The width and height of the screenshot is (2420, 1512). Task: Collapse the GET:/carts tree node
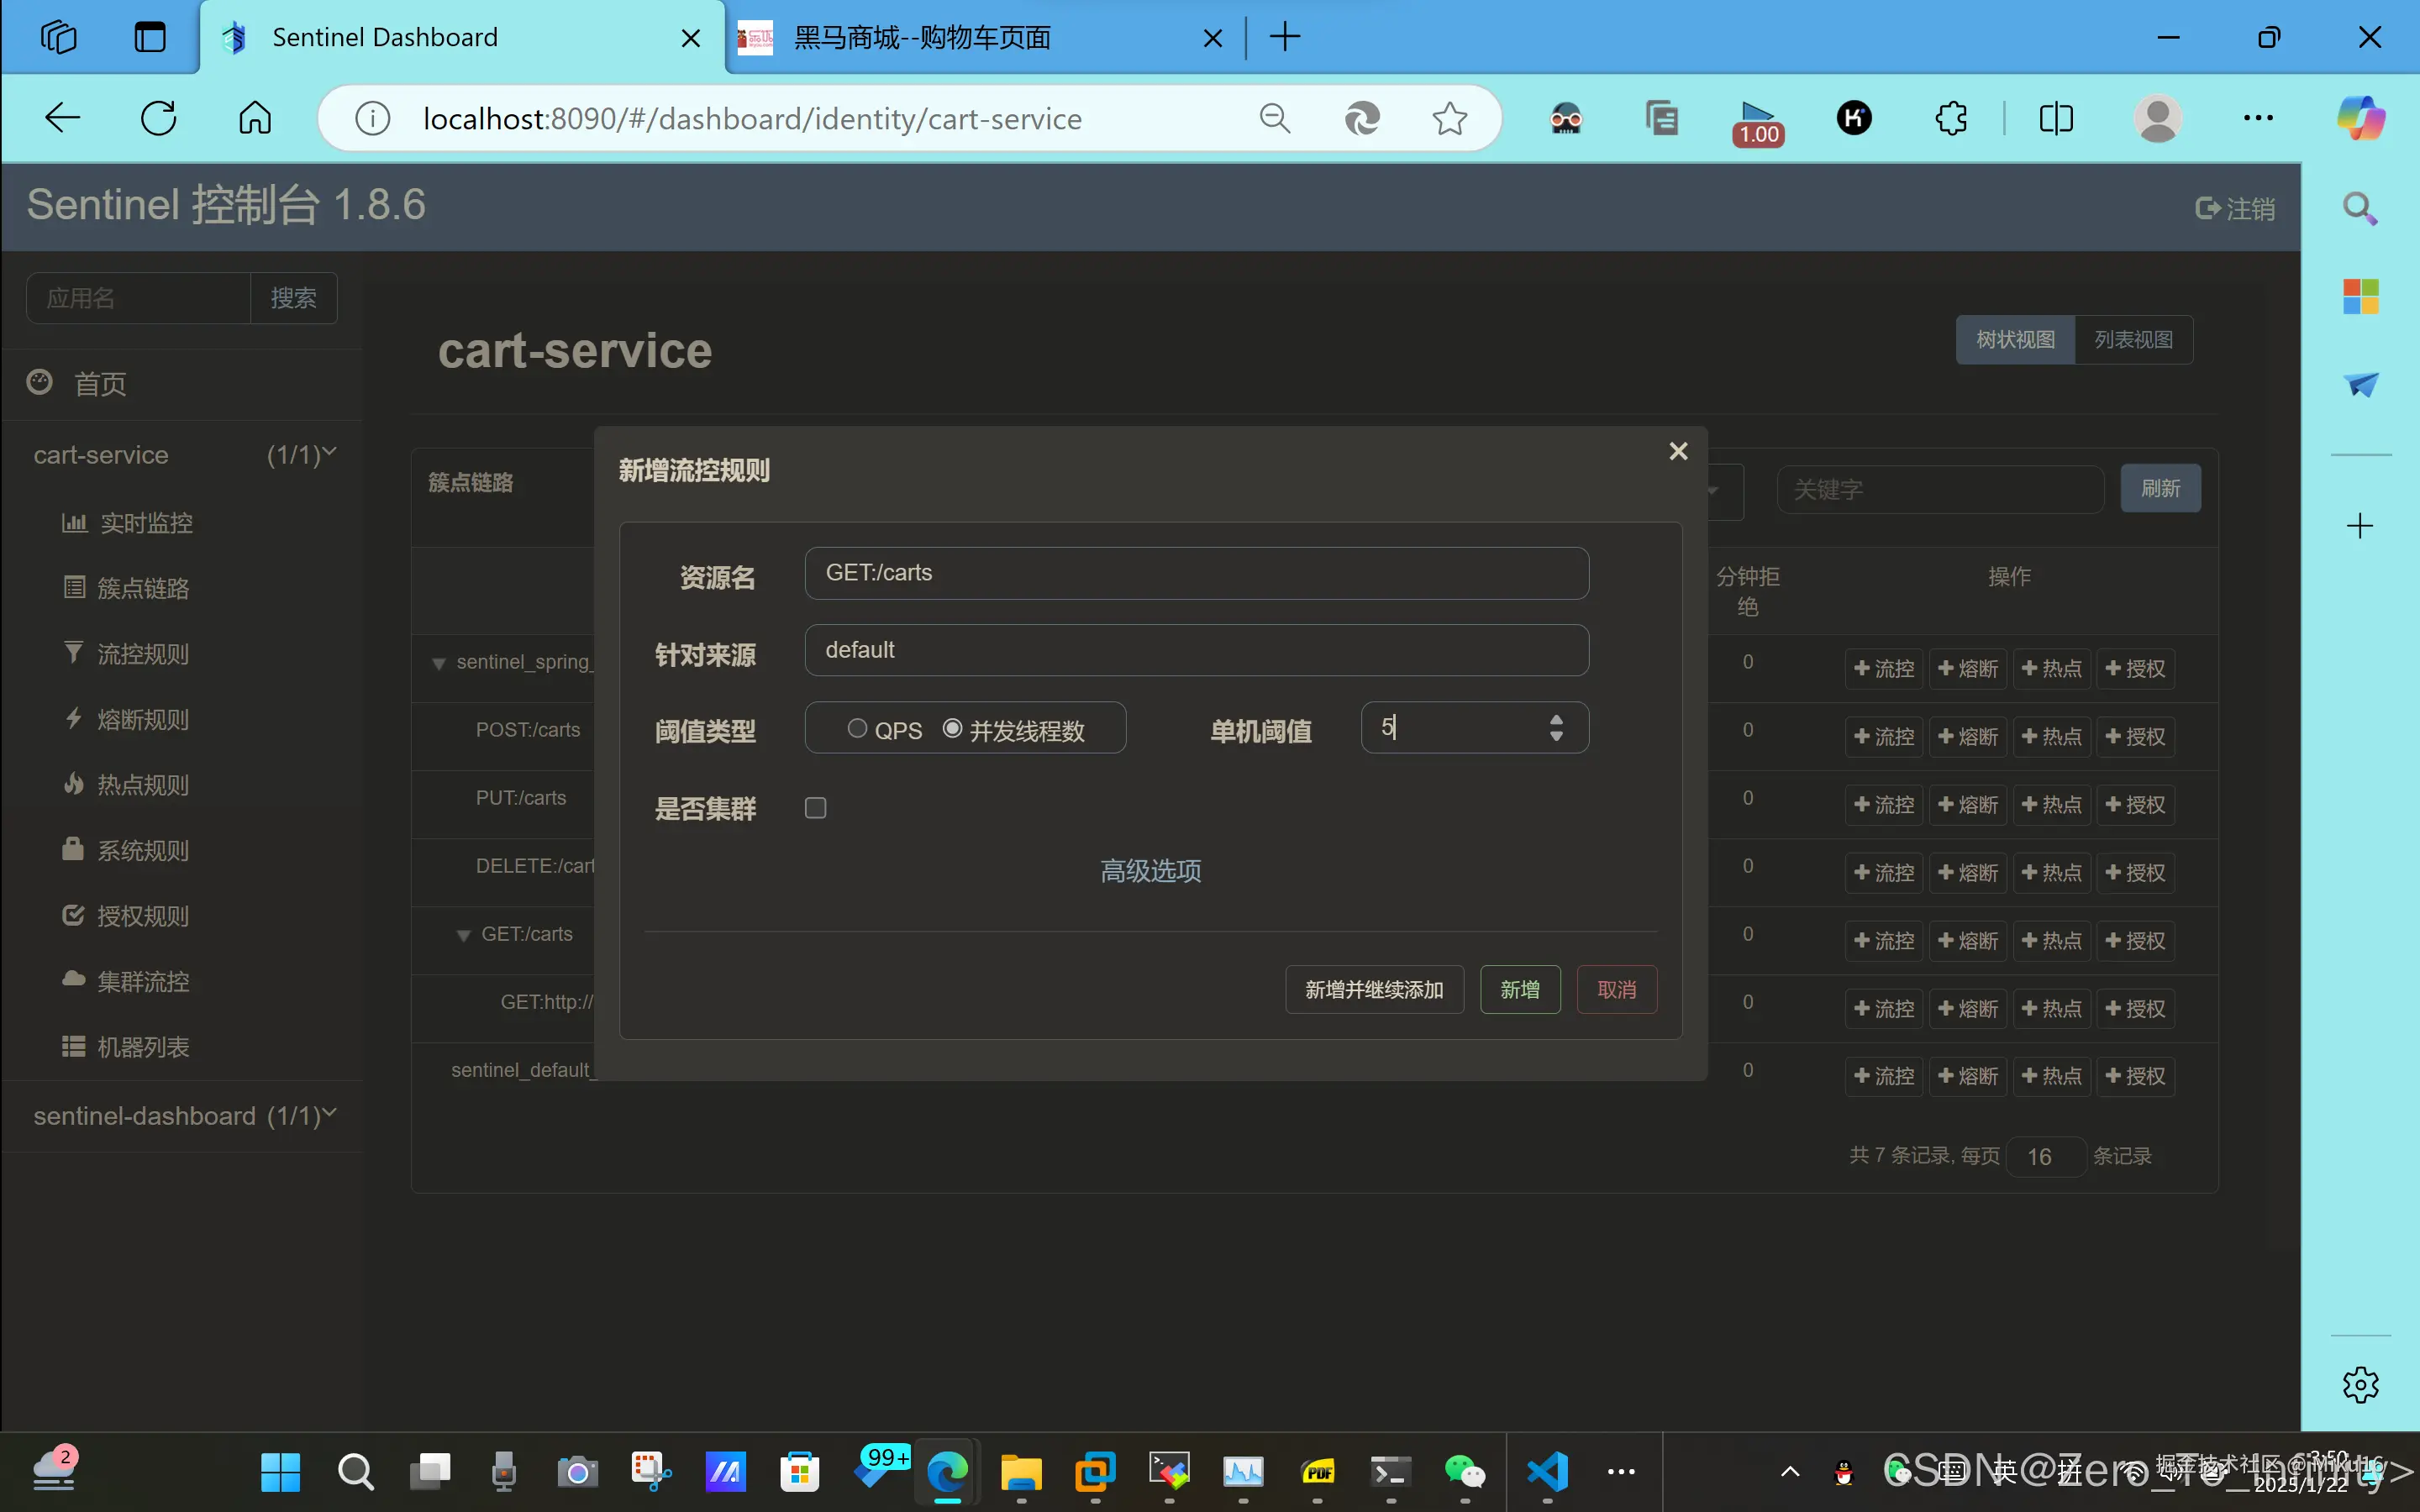[463, 933]
